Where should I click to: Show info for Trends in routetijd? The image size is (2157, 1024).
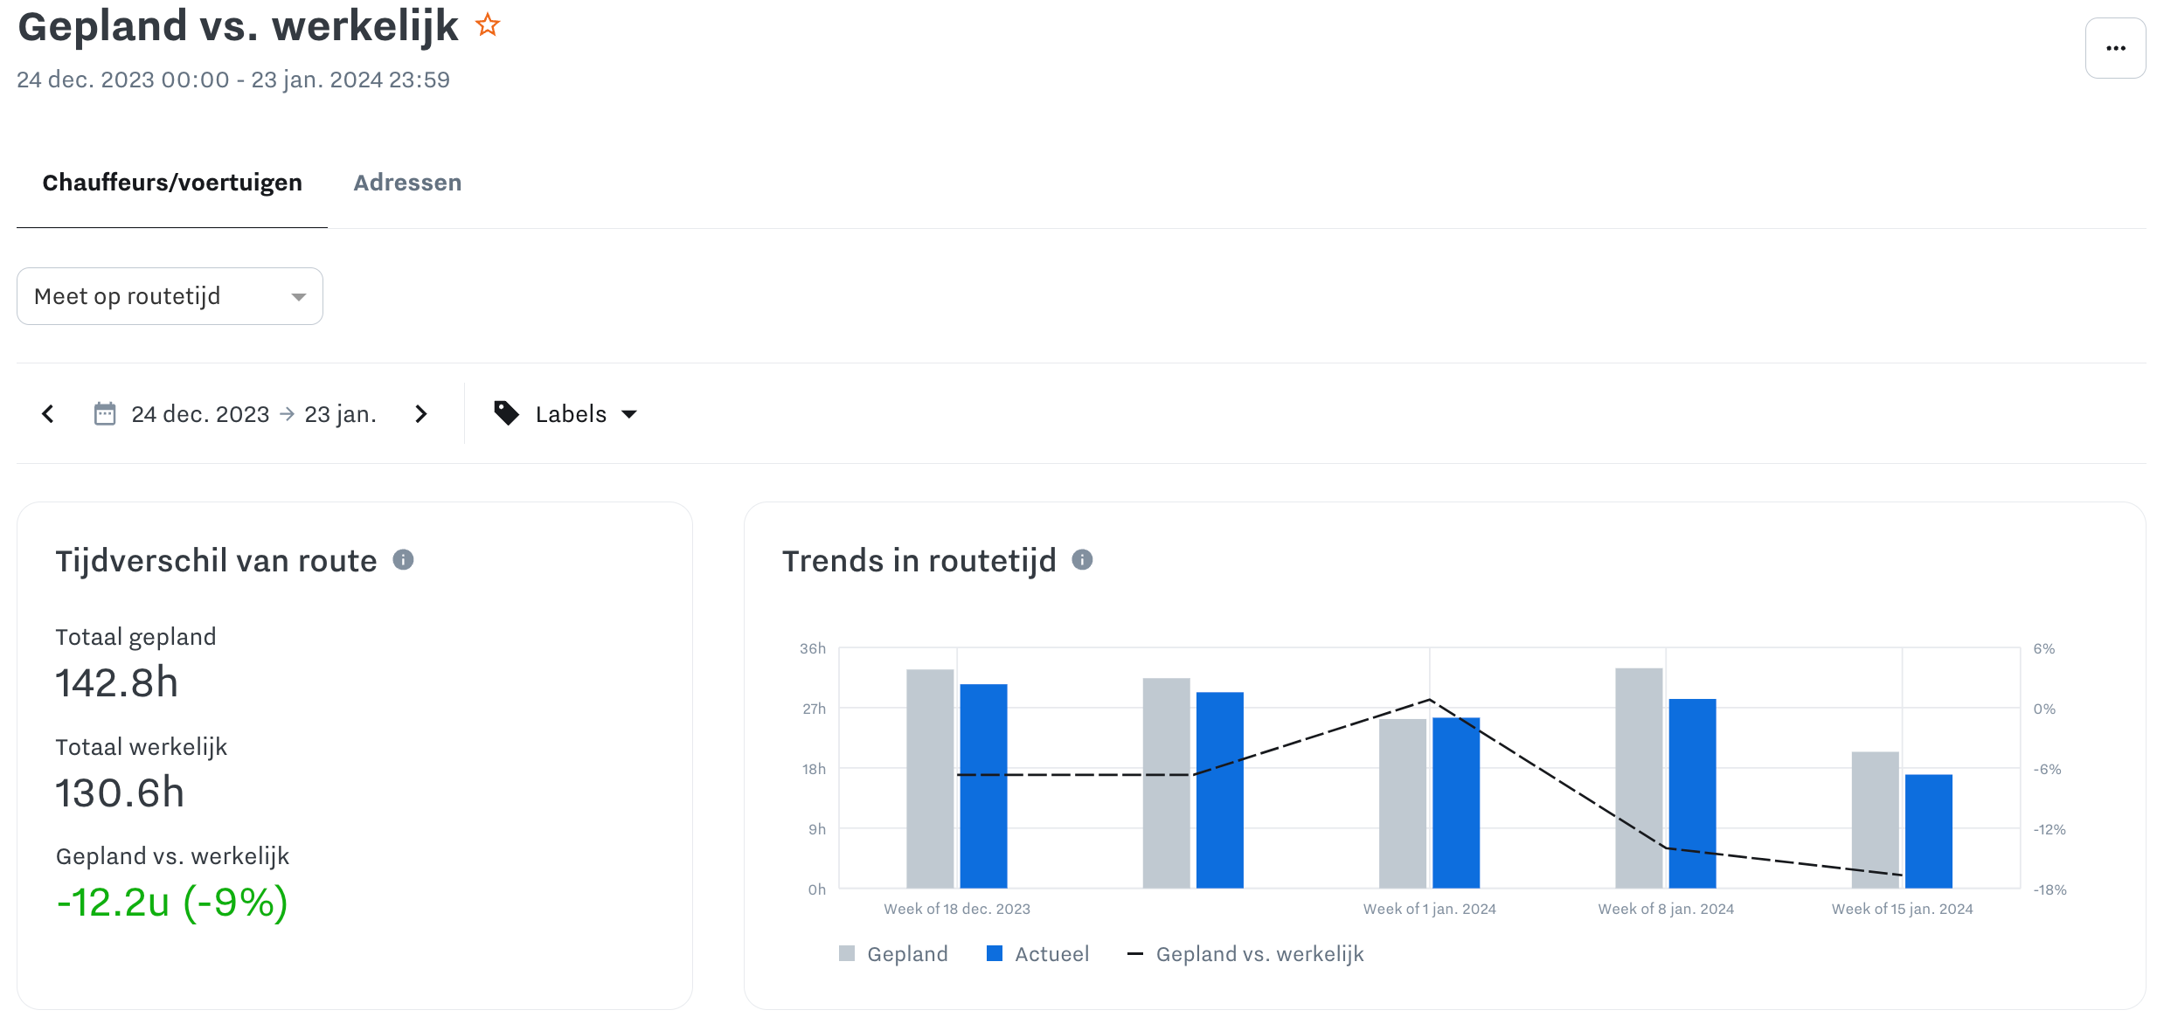(x=1082, y=560)
